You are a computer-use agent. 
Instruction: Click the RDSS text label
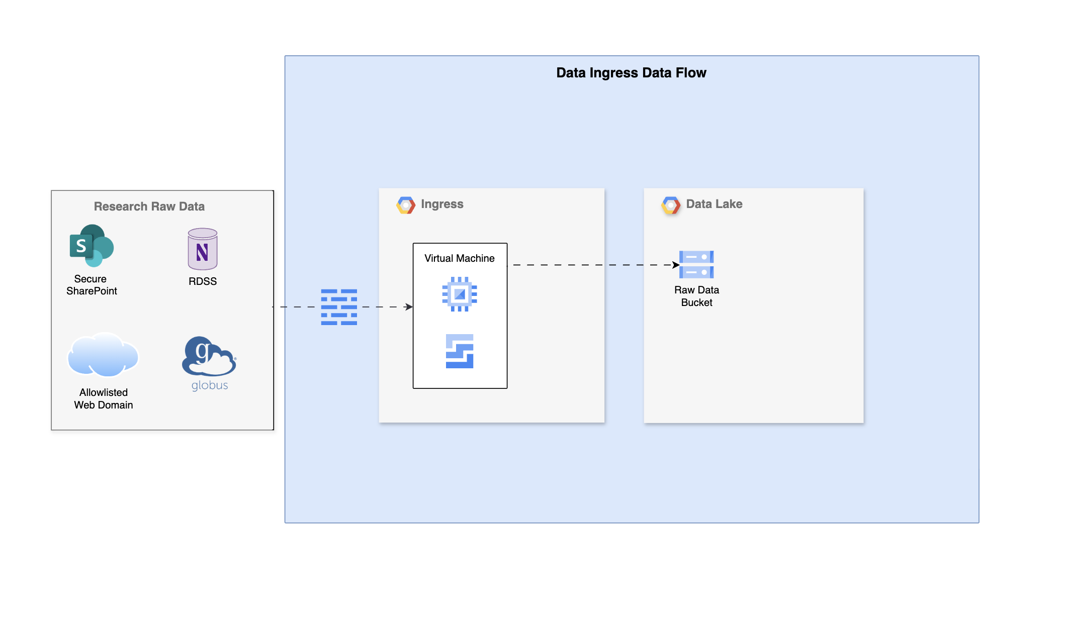(x=203, y=281)
